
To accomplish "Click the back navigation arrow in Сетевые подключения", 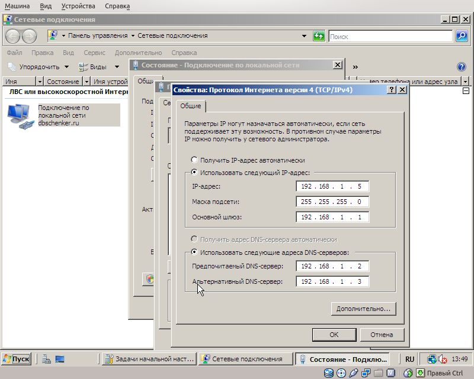I will [x=12, y=36].
